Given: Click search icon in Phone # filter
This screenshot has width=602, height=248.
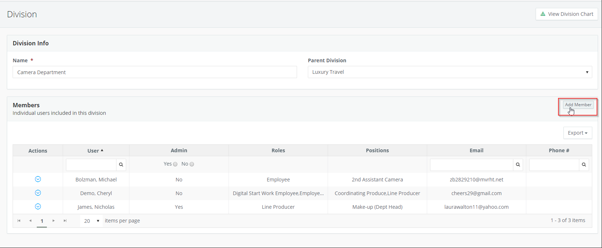Looking at the screenshot, I should tap(584, 165).
